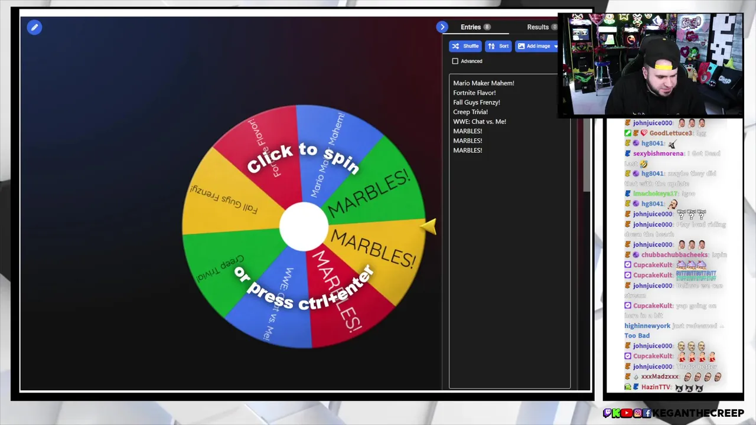The height and width of the screenshot is (425, 756).
Task: Click the KEGANTHECREEP channel name text
Action: point(698,413)
